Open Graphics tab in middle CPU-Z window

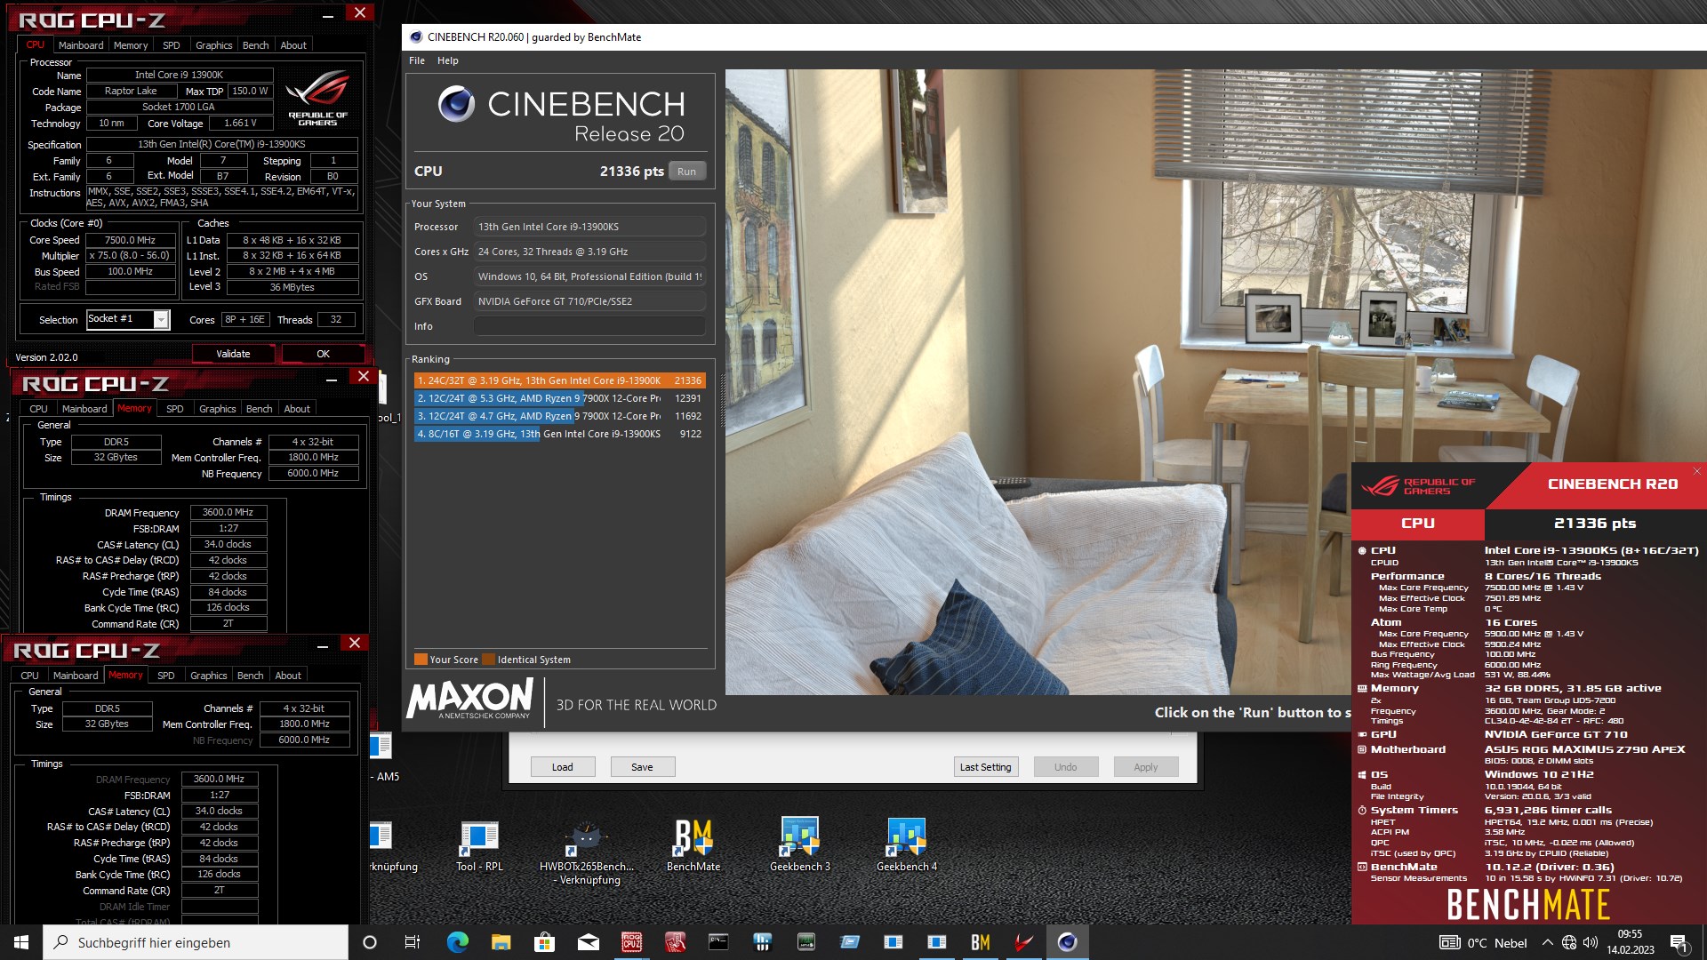pyautogui.click(x=217, y=409)
